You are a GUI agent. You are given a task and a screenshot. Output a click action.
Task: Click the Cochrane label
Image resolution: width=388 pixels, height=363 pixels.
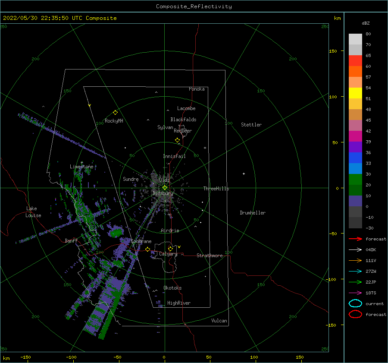141,241
